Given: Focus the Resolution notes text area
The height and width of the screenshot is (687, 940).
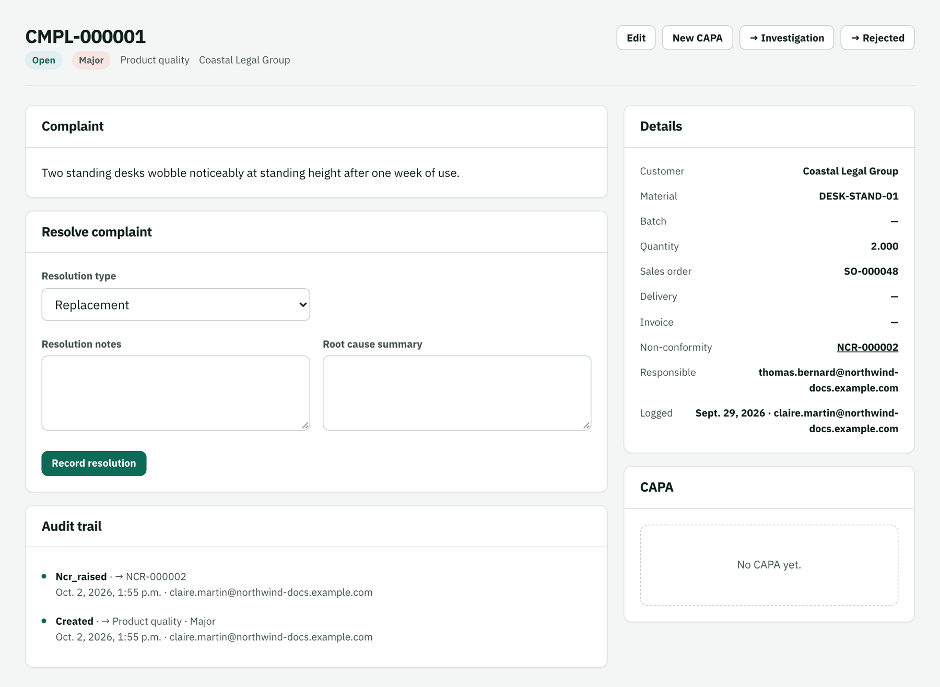Looking at the screenshot, I should pos(175,393).
